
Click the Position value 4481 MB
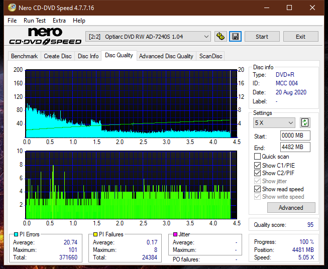(x=303, y=250)
